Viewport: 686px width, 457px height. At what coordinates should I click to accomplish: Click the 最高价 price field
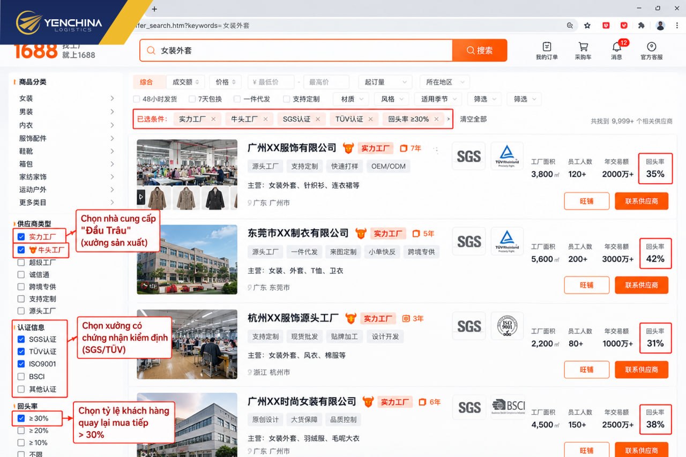(x=326, y=82)
